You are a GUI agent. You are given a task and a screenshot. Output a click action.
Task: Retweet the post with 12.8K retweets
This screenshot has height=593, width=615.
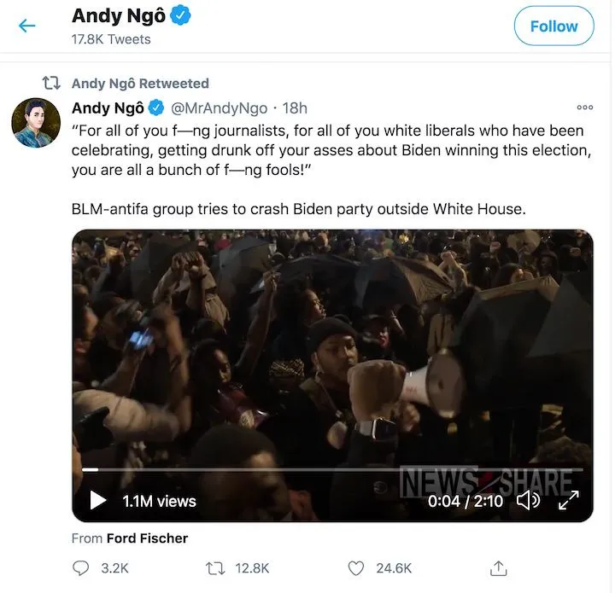tap(217, 568)
